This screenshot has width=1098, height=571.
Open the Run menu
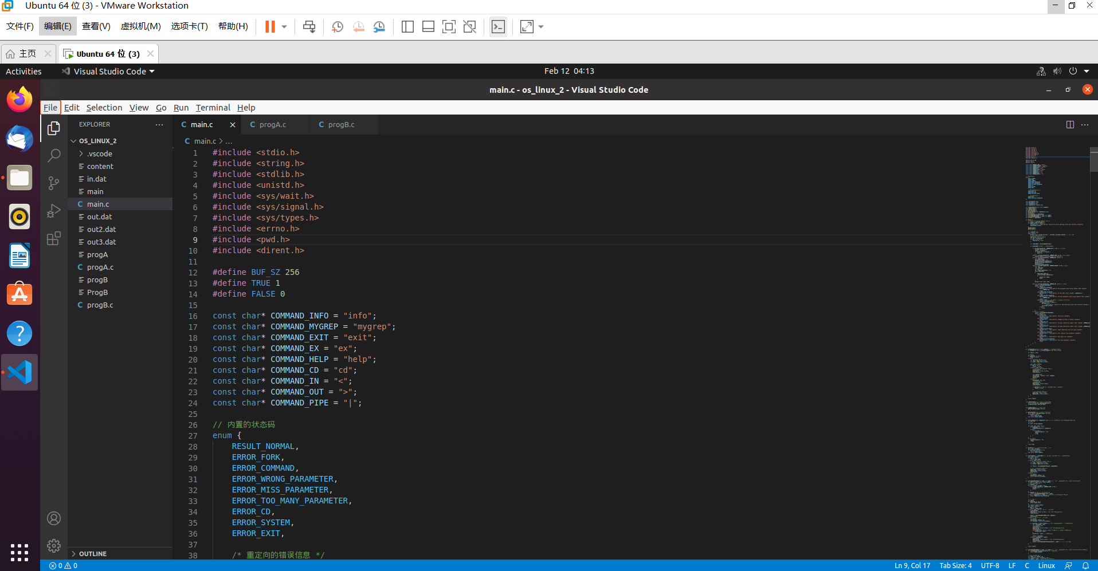click(x=181, y=107)
